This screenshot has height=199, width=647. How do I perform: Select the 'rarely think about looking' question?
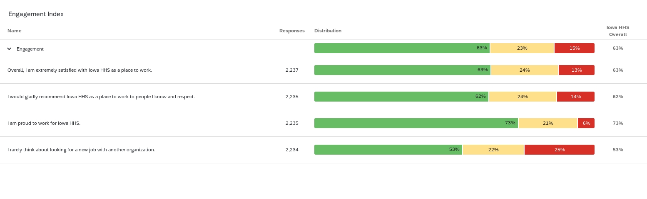(81, 150)
